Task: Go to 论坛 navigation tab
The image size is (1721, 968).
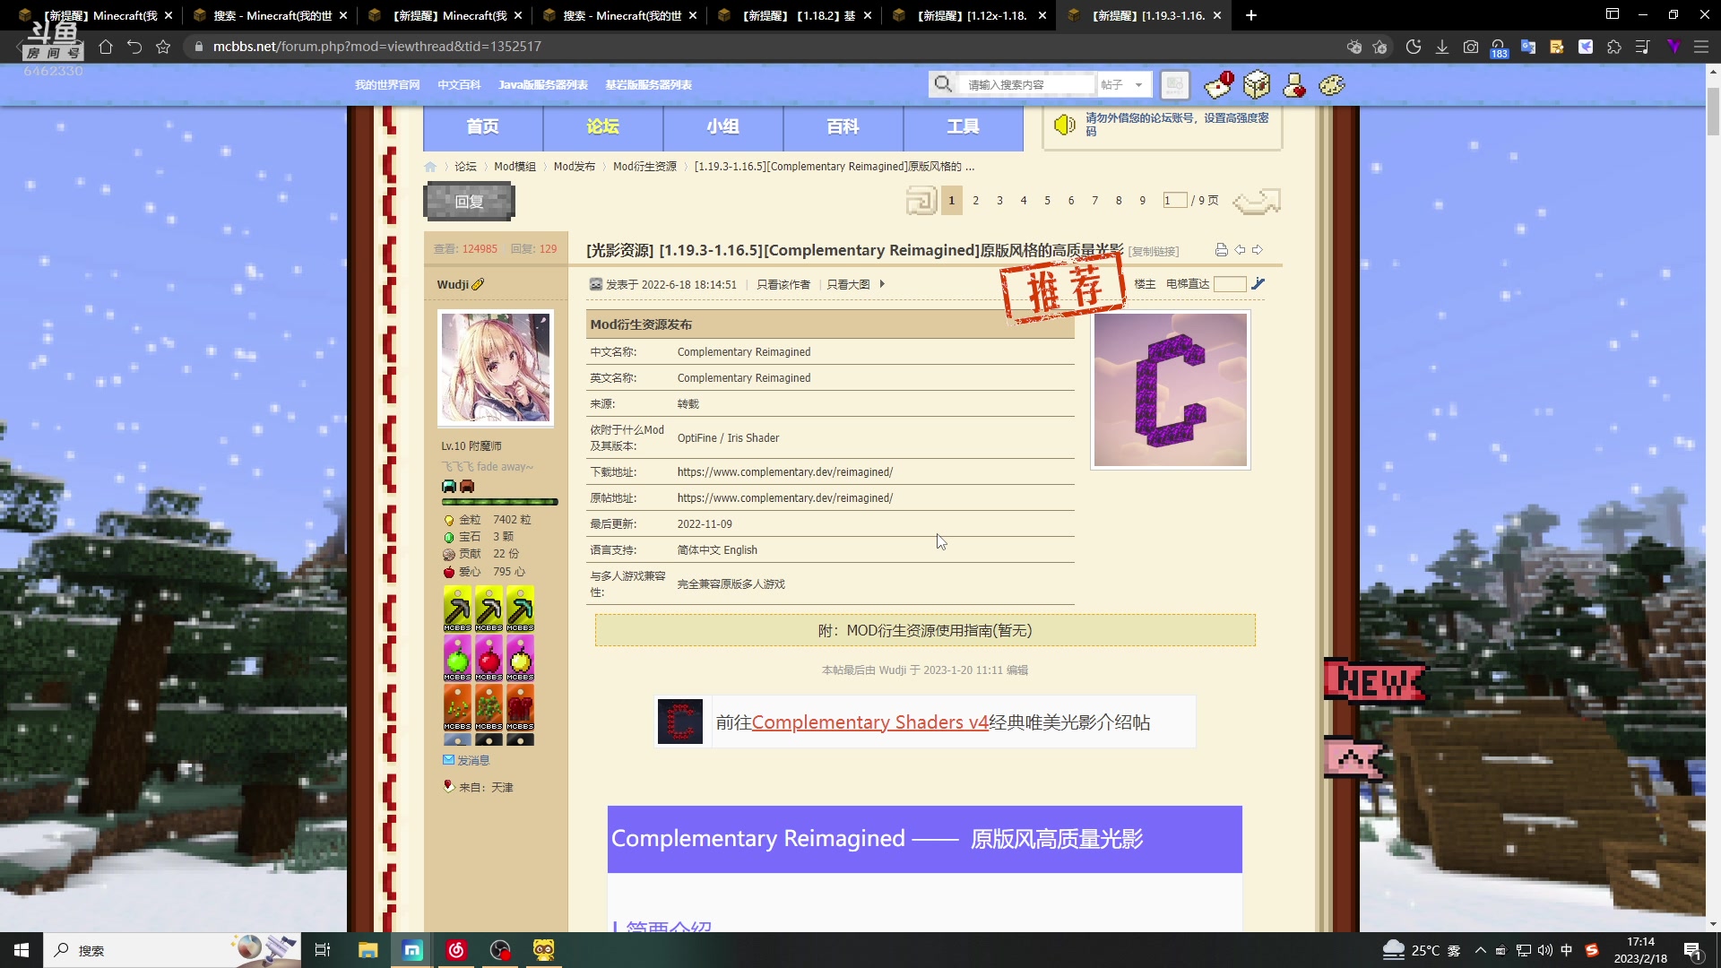Action: pyautogui.click(x=603, y=127)
